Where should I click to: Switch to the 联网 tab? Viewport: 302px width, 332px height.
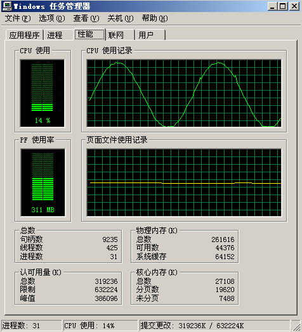coord(120,35)
